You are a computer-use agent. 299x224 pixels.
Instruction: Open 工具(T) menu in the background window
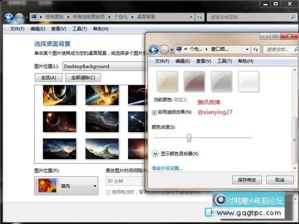[x=80, y=29]
